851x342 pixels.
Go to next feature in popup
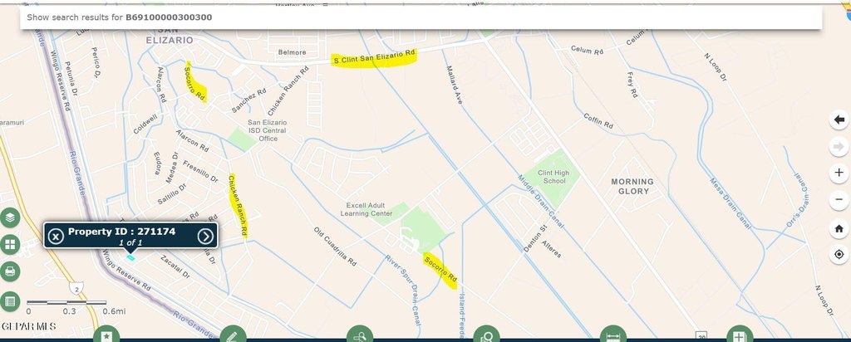tap(205, 237)
